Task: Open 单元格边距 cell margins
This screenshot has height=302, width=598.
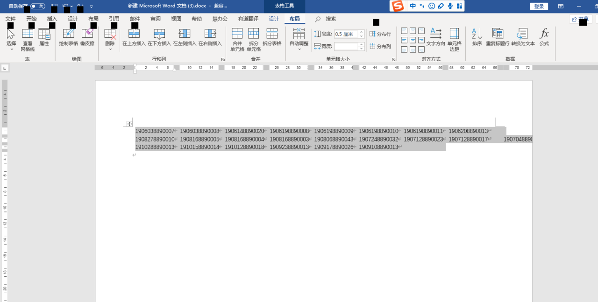Action: coord(454,39)
